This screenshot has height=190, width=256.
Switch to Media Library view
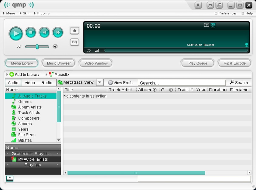22,63
